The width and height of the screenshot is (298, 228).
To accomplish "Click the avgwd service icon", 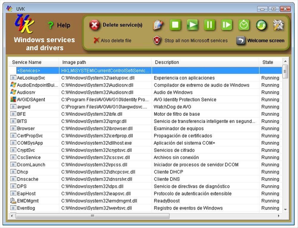I will [13, 106].
